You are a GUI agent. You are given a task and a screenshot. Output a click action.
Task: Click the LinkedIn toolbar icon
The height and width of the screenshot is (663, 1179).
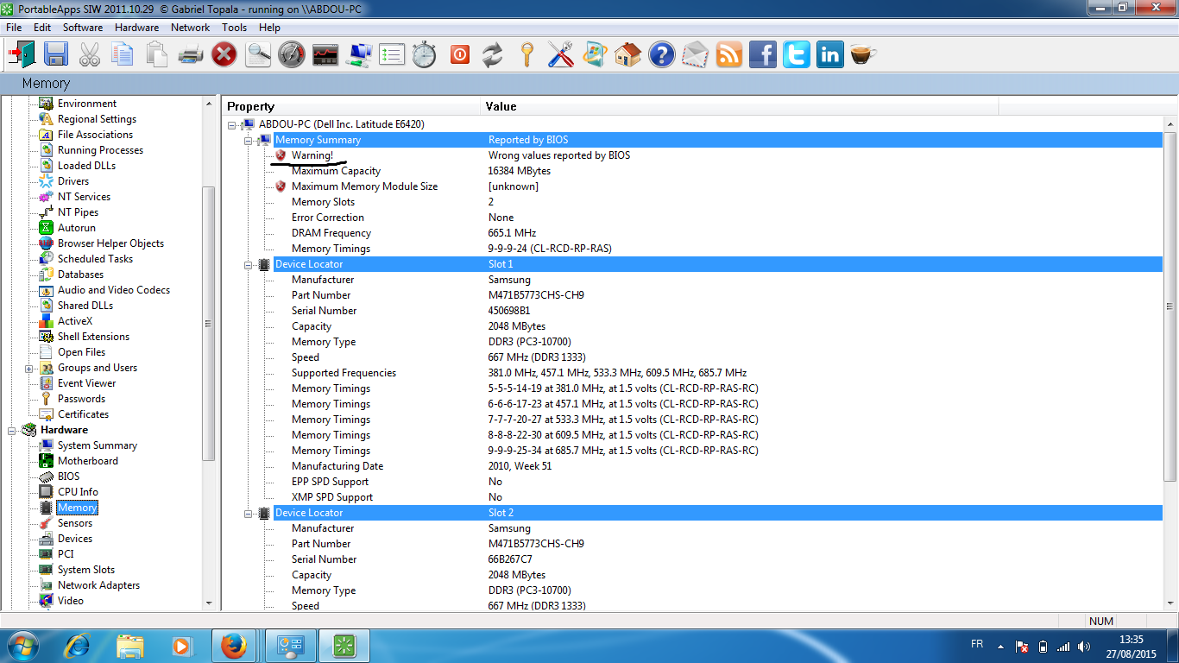[x=830, y=55]
